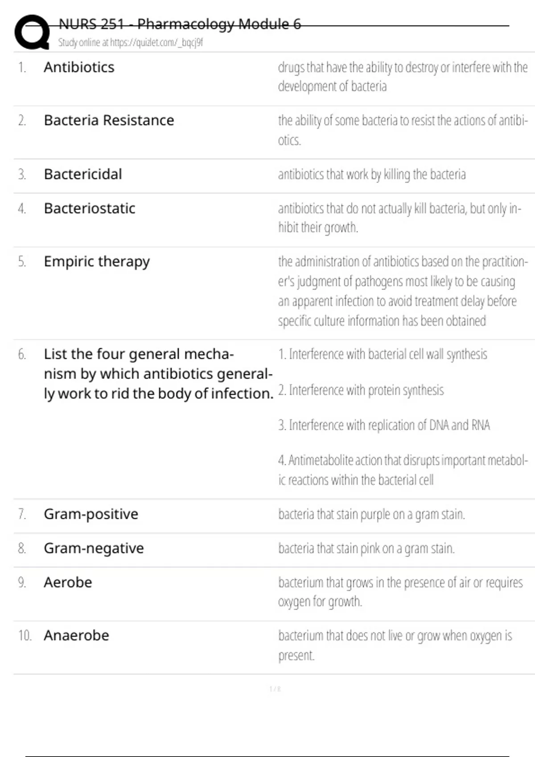Click the NURS 251 Pharmacology Module 6 title
535x757 pixels.
tap(180, 24)
